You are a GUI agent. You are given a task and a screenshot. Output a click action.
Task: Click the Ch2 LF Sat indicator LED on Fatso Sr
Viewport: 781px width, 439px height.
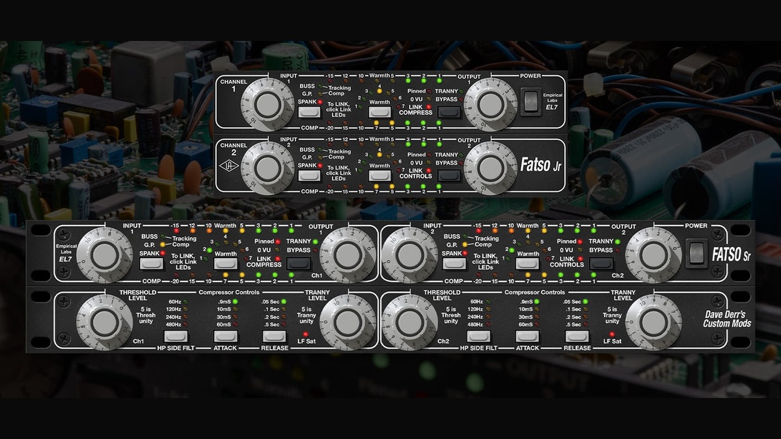pyautogui.click(x=612, y=334)
